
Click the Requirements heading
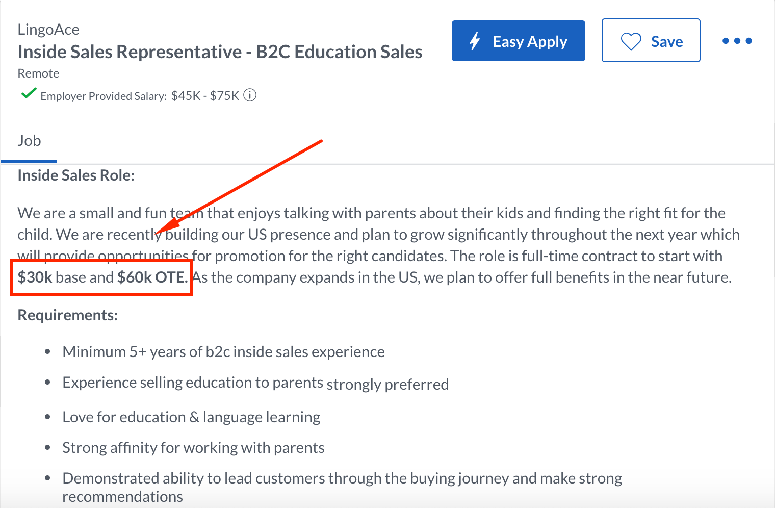point(67,315)
